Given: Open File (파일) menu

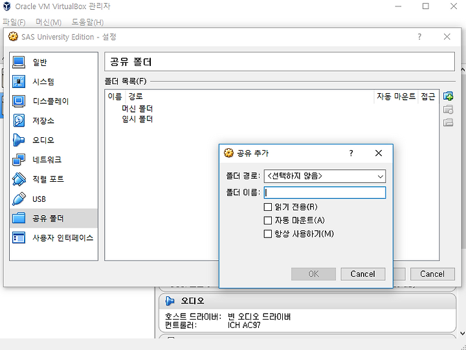Looking at the screenshot, I should 14,22.
